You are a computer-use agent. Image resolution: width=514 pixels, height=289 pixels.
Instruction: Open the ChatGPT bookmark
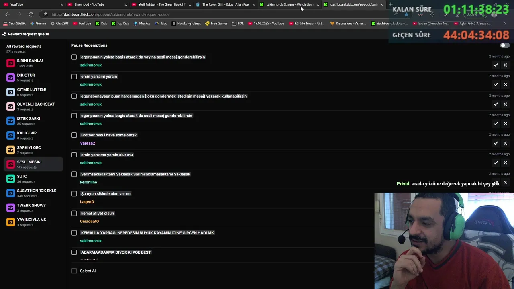59,23
